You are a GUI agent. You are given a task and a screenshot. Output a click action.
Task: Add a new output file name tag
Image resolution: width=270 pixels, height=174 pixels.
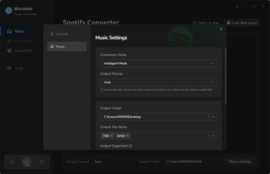pos(213,136)
